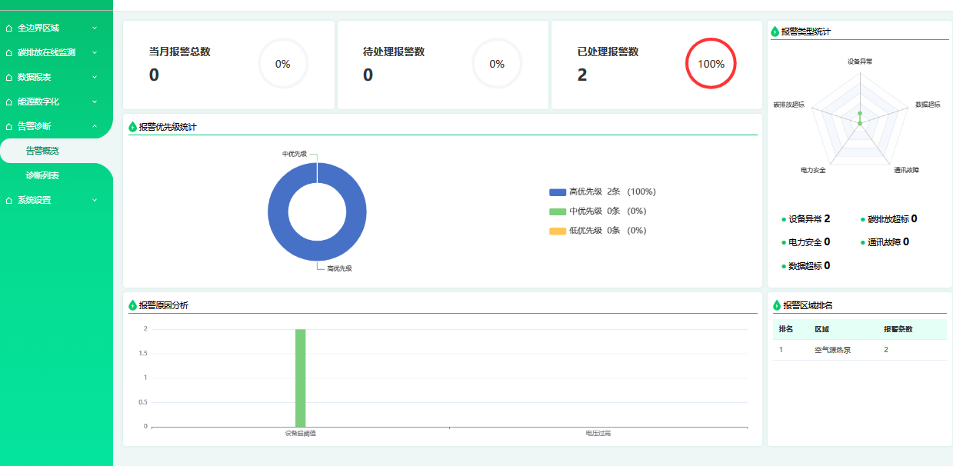Click the droplet icon beside 报警类型统计
953x466 pixels.
click(775, 32)
